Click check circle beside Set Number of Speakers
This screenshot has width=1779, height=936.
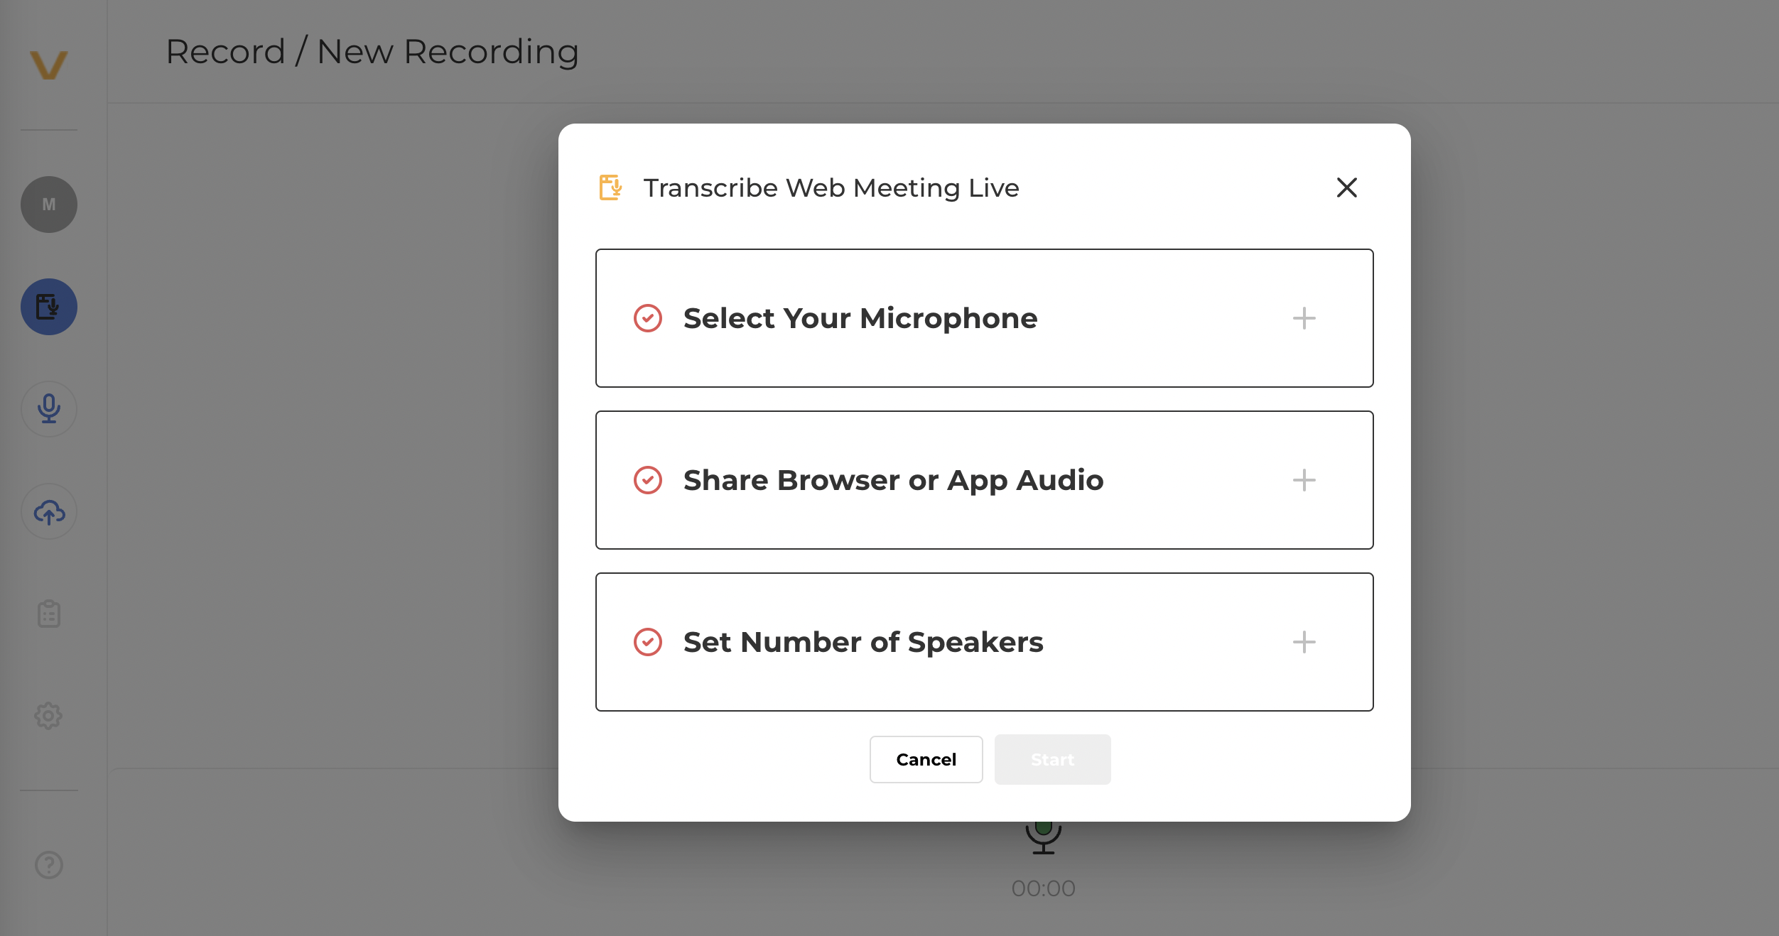(x=647, y=642)
